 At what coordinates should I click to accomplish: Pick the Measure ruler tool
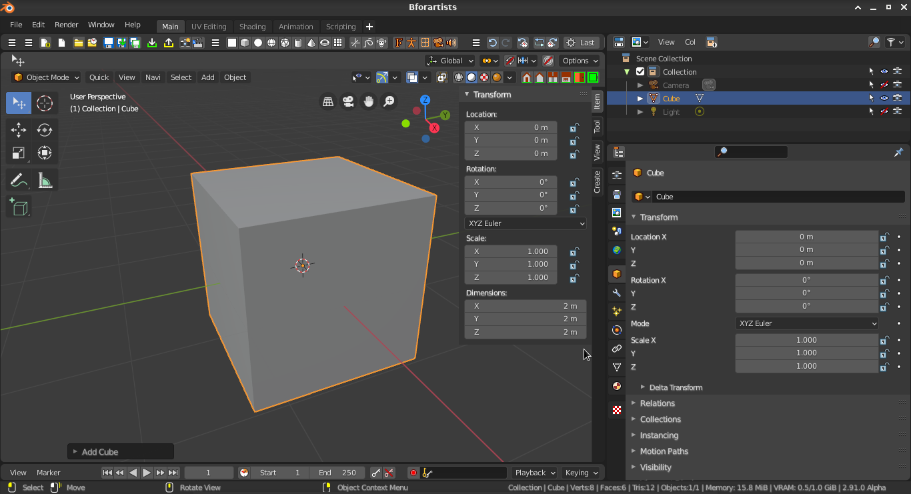tap(45, 180)
